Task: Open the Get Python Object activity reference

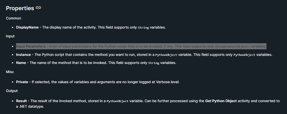Action: 221,101
